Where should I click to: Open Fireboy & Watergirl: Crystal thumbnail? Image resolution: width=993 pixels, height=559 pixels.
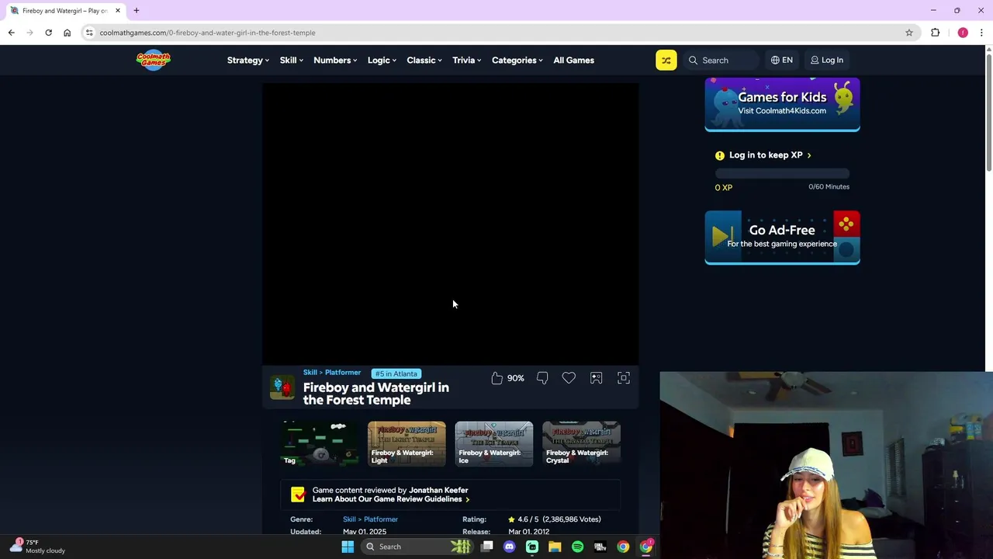(581, 443)
